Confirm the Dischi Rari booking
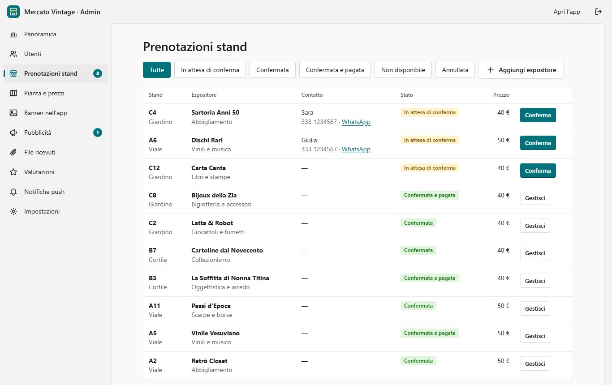Viewport: 612px width, 385px height. pyautogui.click(x=538, y=143)
